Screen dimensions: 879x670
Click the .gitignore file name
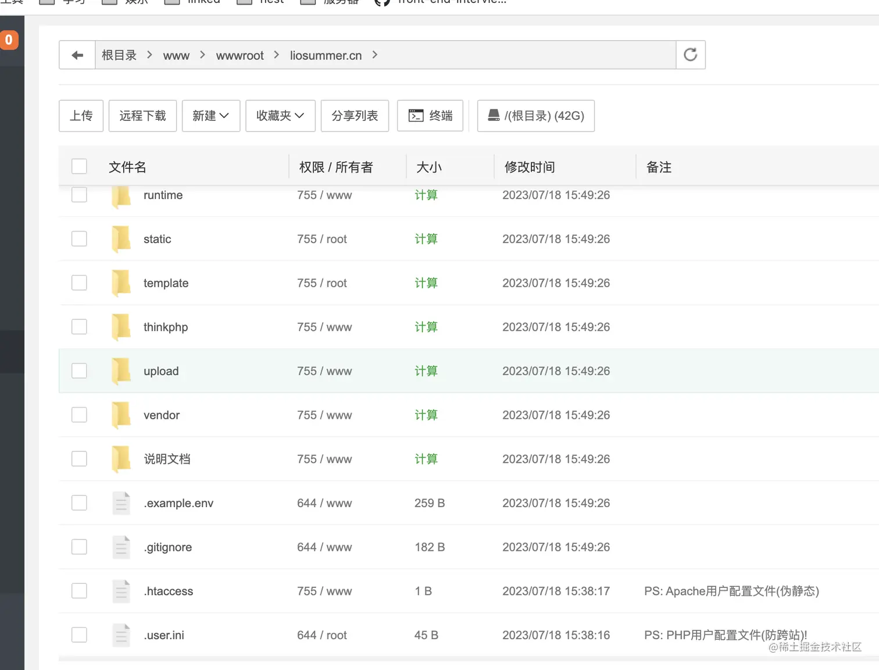(168, 547)
